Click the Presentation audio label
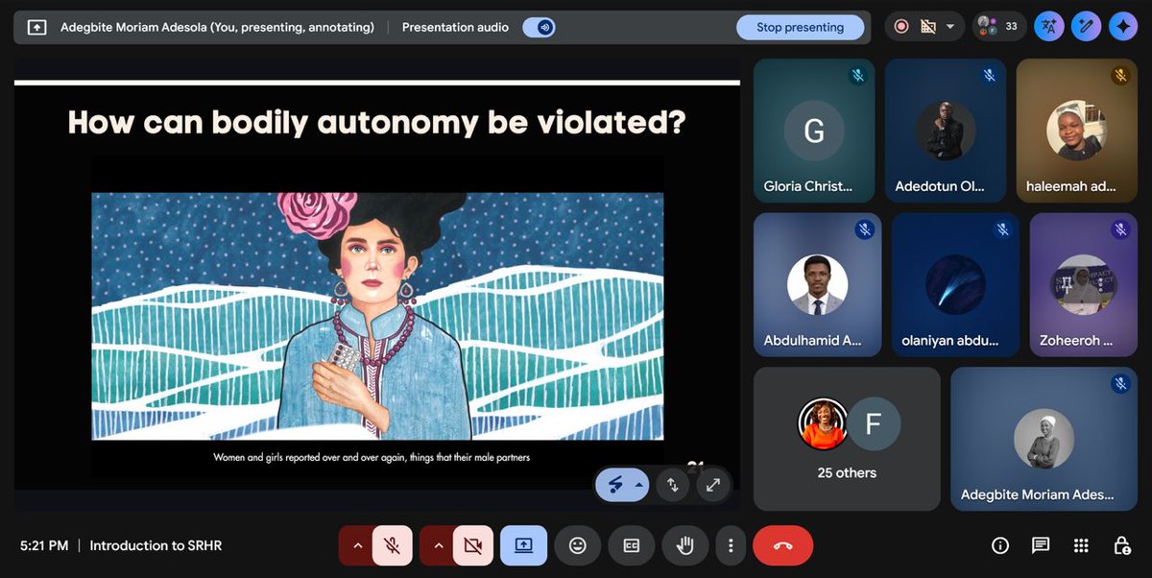Screen dimensions: 1152x578 click(455, 27)
